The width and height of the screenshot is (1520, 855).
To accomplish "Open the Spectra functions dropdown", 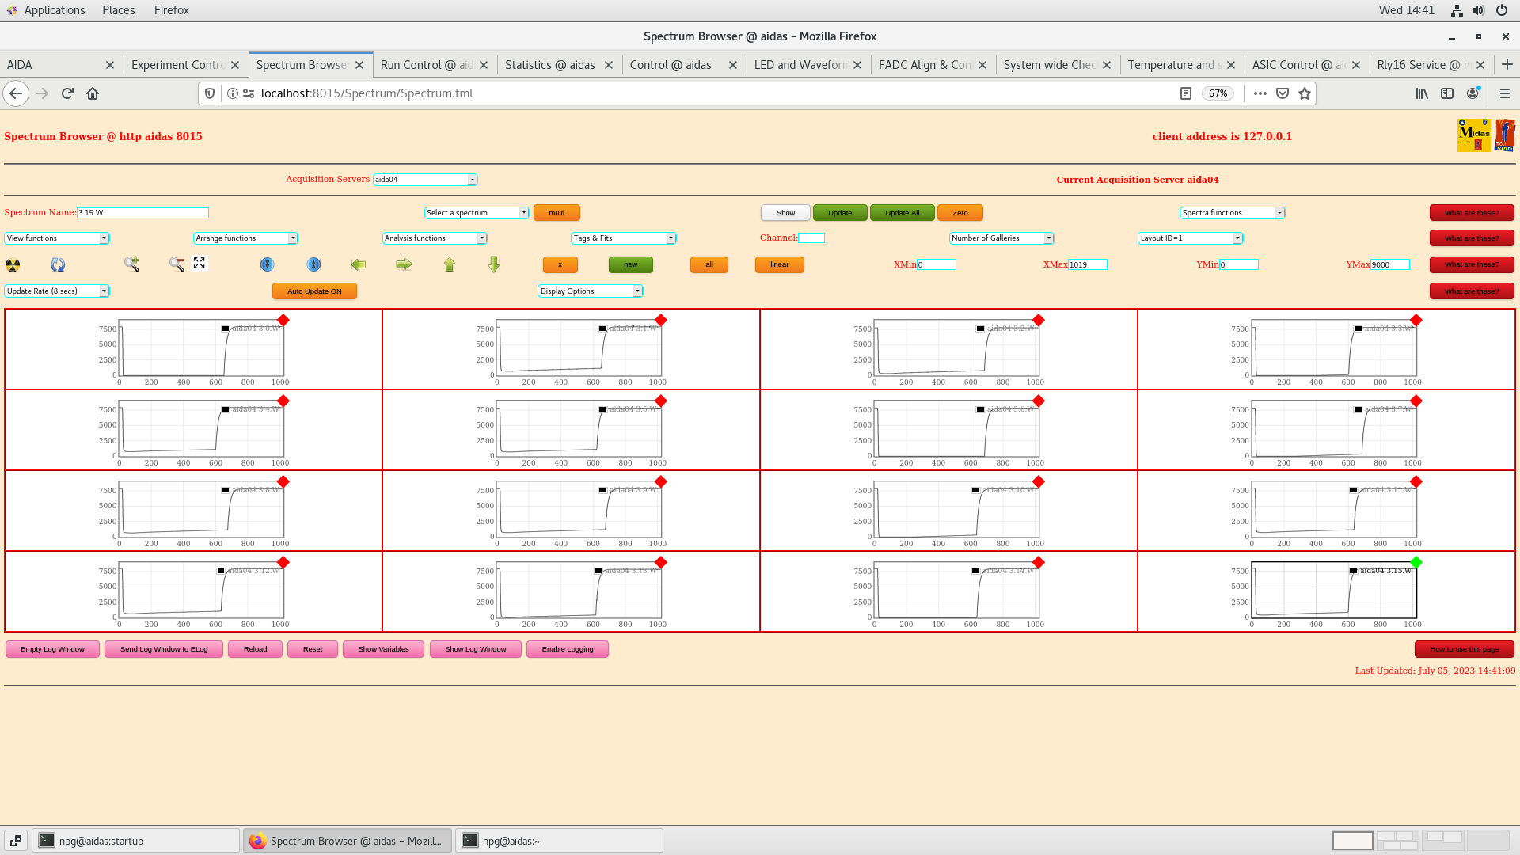I will 1232,213.
